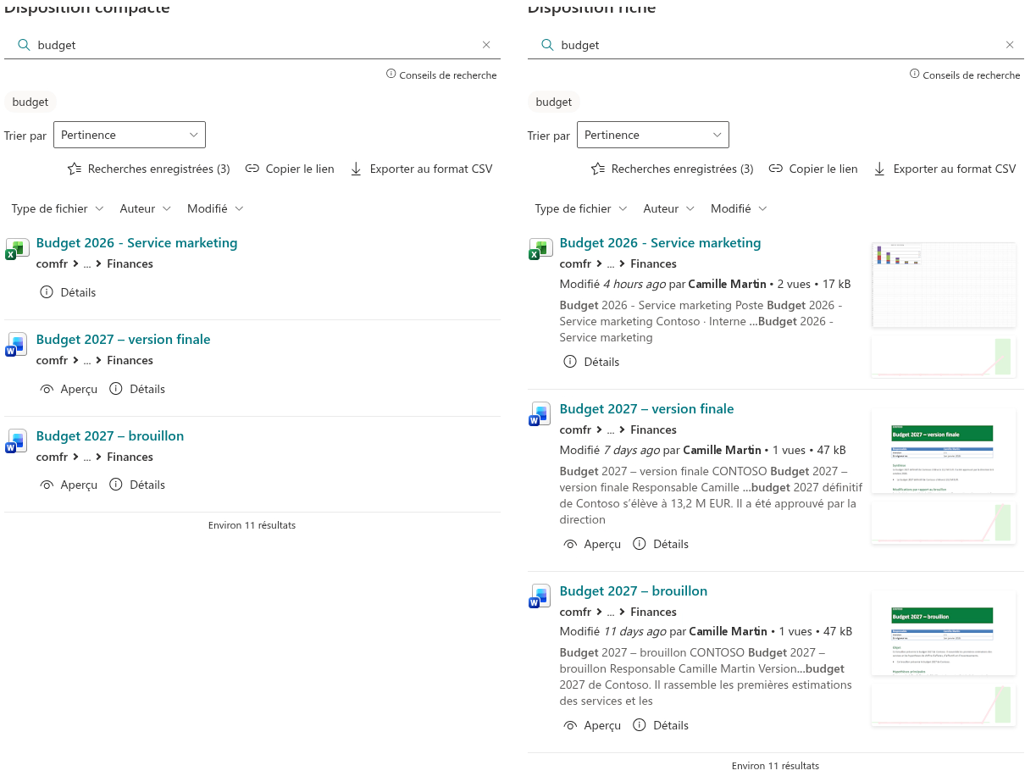Show Aperçu for brouillon in the rich layout
The width and height of the screenshot is (1025, 776).
point(593,725)
